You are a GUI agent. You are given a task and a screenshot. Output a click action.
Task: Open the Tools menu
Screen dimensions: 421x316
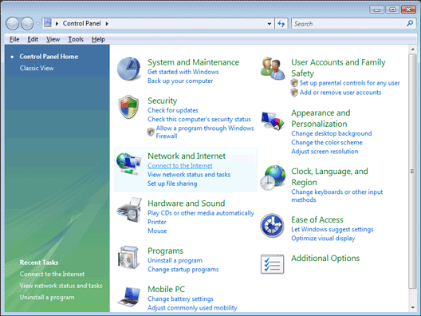coord(76,39)
